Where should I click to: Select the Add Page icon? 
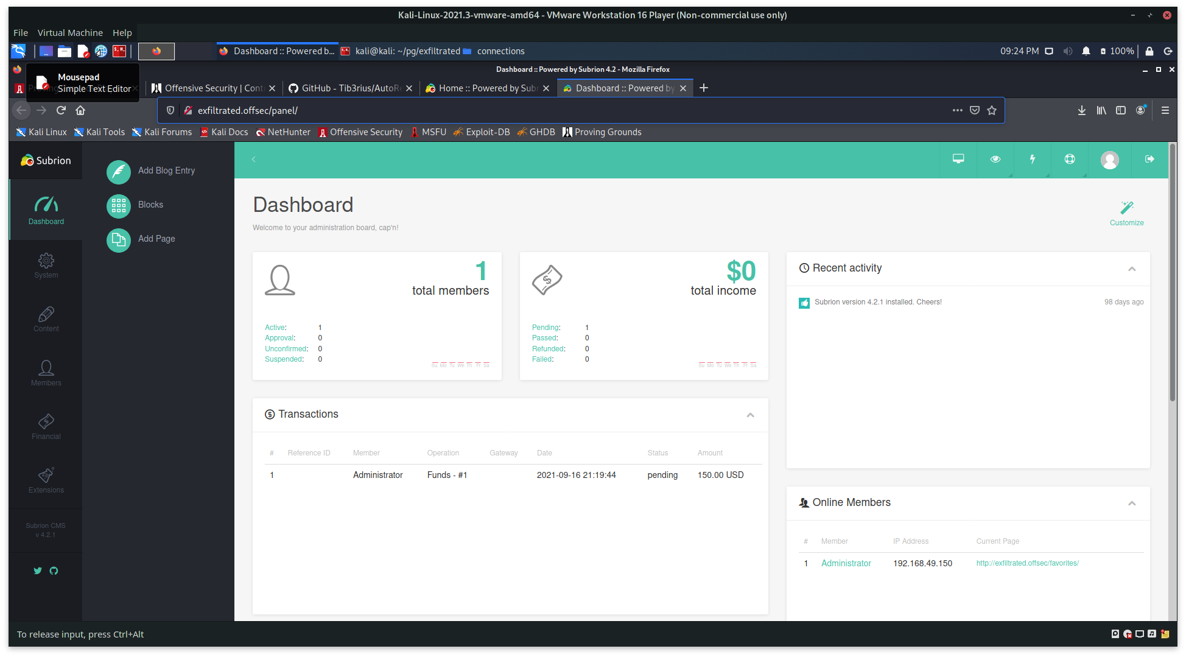[x=118, y=241]
